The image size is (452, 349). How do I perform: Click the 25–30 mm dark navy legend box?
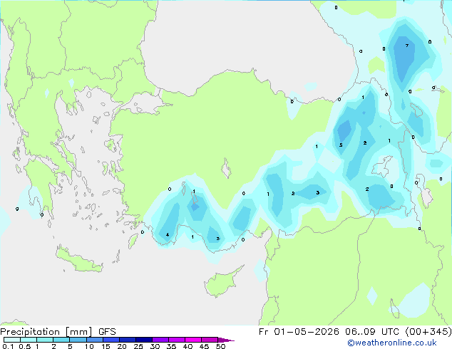pos(144,340)
